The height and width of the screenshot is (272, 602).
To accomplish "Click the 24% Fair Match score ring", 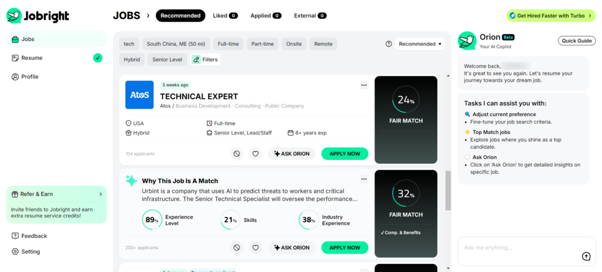I will pyautogui.click(x=406, y=100).
